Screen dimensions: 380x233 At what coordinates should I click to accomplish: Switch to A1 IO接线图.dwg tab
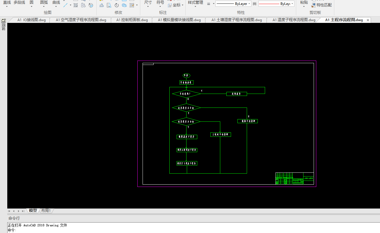pyautogui.click(x=31, y=20)
